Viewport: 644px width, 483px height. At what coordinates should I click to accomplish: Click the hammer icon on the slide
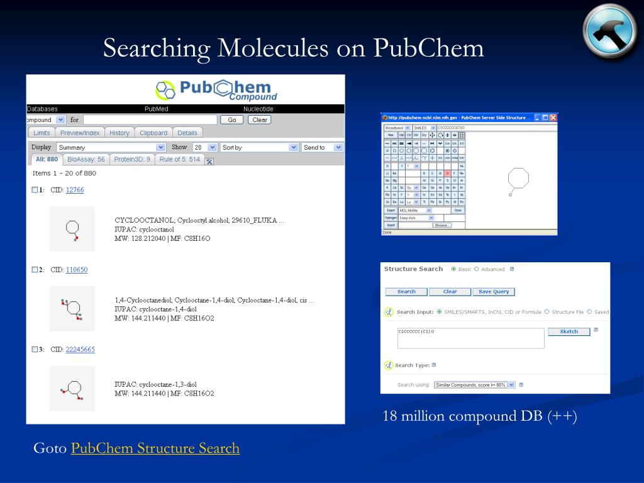[610, 31]
